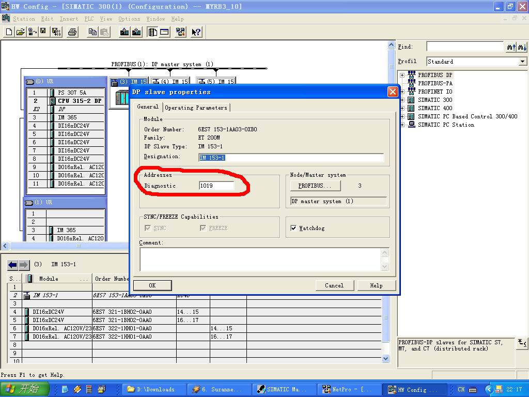Click the Download to Module toolbar icon
Screen dimensions: 529x397
tap(125, 32)
